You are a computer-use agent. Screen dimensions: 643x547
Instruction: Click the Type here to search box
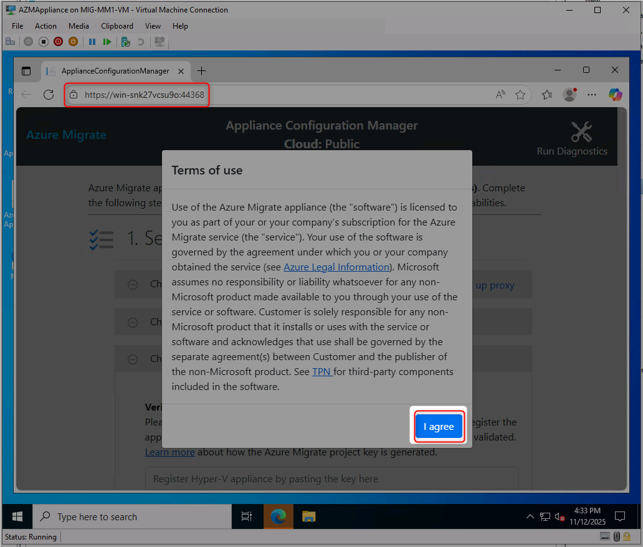point(132,516)
